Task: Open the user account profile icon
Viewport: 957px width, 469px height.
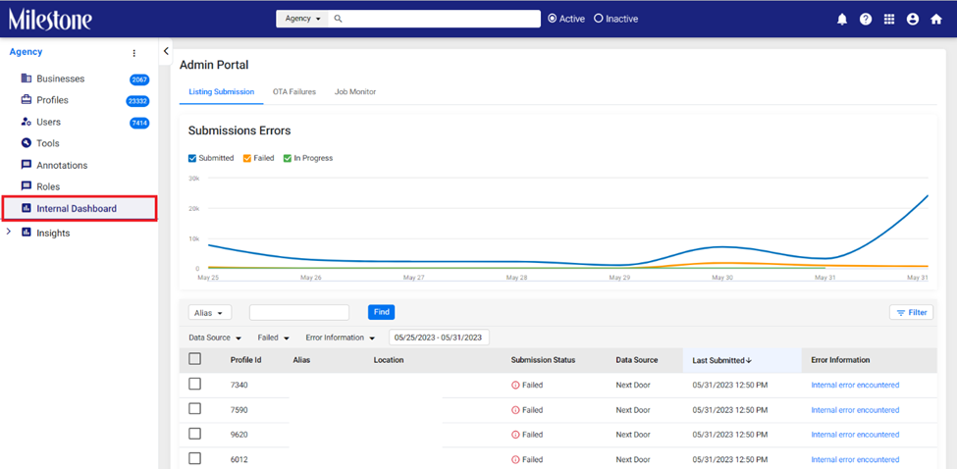Action: click(x=913, y=19)
